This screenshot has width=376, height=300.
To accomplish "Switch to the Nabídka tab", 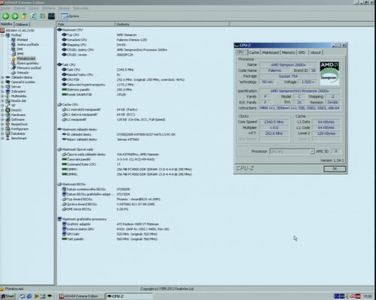I will click(x=7, y=24).
